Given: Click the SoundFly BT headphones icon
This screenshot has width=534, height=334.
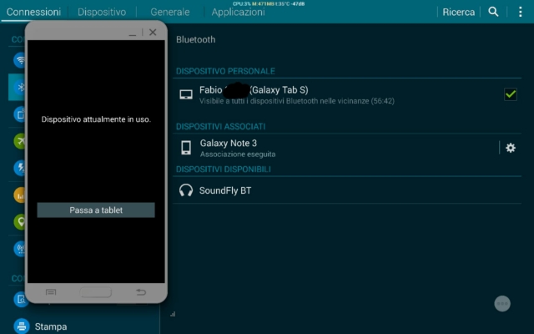Looking at the screenshot, I should pos(186,190).
